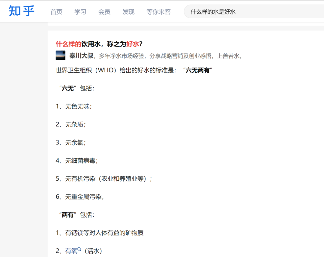Click the list item 1、无色无味
Viewport: 324px width, 257px height.
pyautogui.click(x=74, y=107)
